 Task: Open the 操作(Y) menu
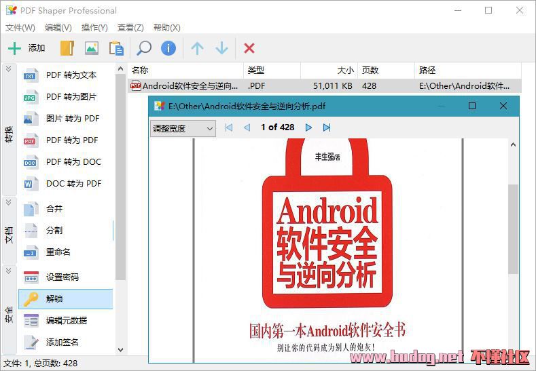[x=94, y=28]
